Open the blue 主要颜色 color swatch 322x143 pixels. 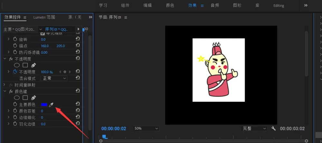point(44,105)
